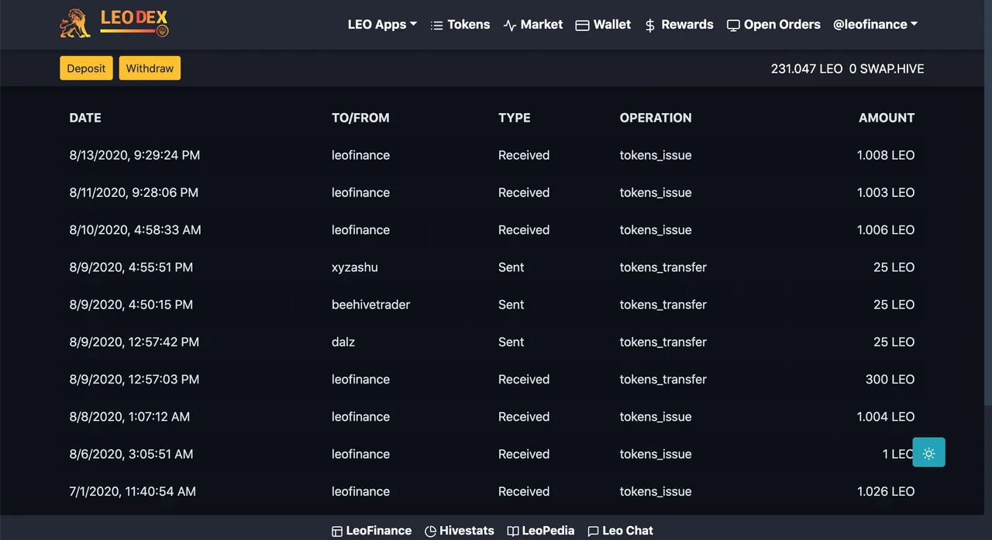Image resolution: width=992 pixels, height=540 pixels.
Task: Expand the @leofinance account dropdown
Action: pos(875,25)
